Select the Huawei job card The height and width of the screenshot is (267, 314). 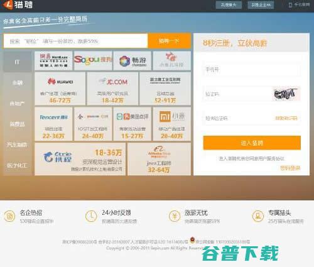60,89
